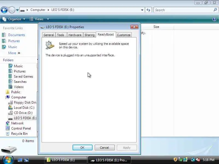Click OK in Properties dialog
The width and height of the screenshot is (219, 164).
[82, 148]
